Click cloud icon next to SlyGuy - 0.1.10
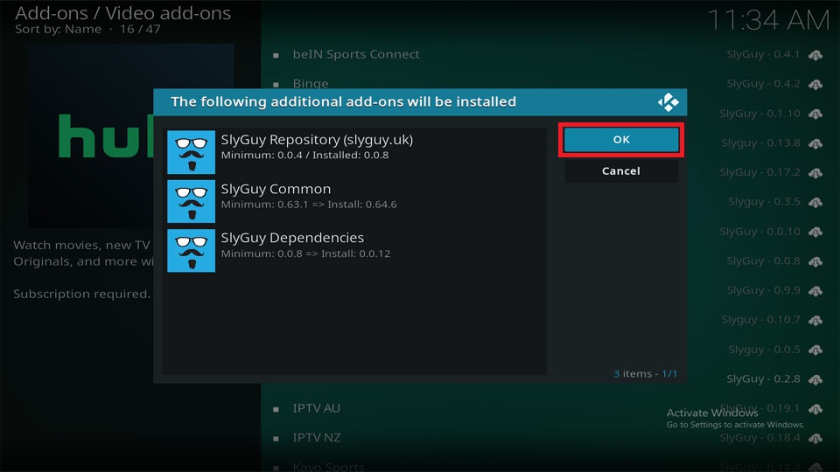840x472 pixels. coord(815,114)
